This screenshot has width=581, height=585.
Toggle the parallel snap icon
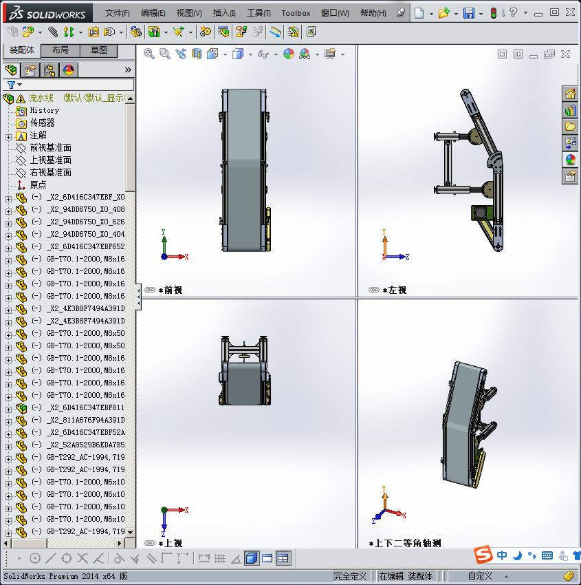(151, 558)
